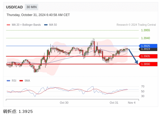Click the 'MA 50' legend label
Viewport: 164px width, 116px height.
coord(53,25)
